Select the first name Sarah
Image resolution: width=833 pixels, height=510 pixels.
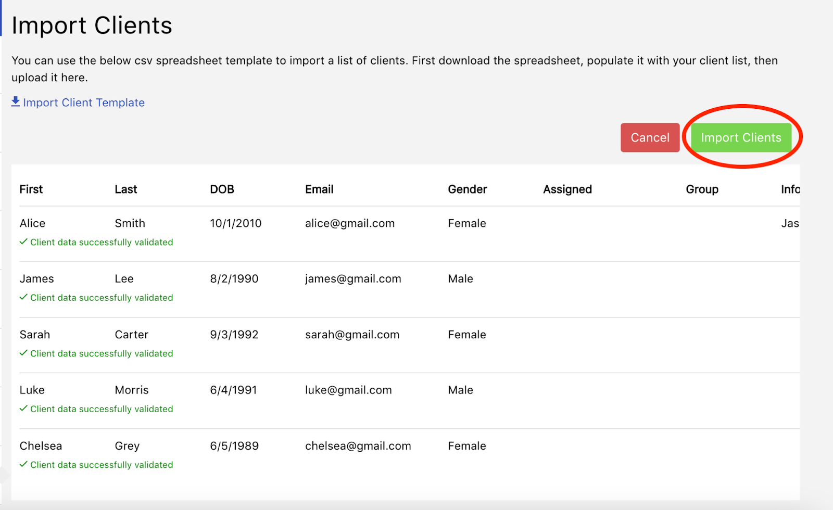tap(35, 335)
